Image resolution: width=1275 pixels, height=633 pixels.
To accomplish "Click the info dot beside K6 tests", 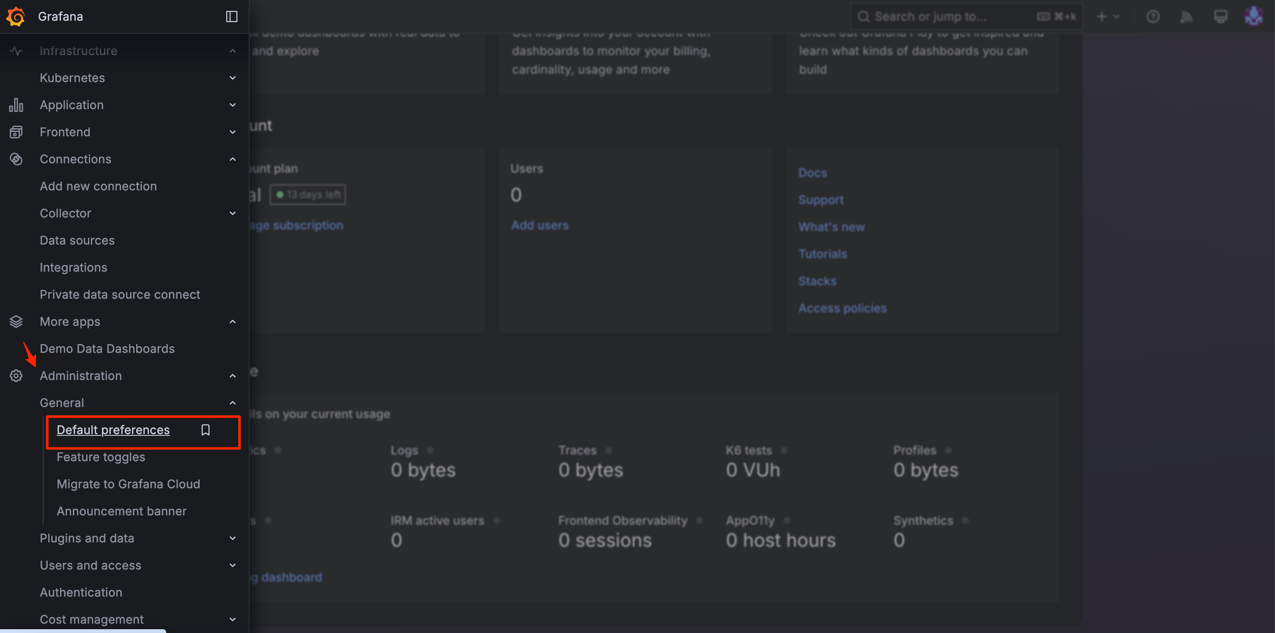I will 784,450.
